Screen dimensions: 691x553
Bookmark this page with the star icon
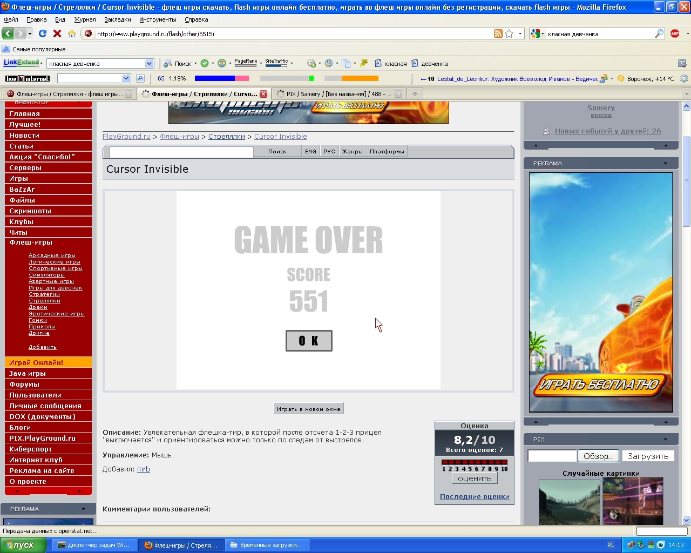coord(509,33)
